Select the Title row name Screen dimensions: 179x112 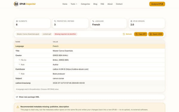coord(17,51)
